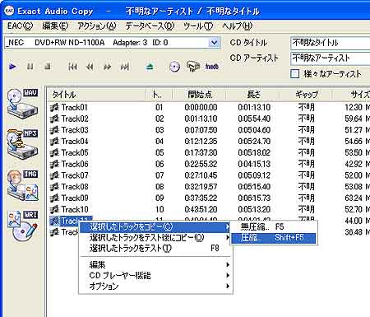The image size is (370, 317).
Task: Click the 開始点 column header
Action: click(x=200, y=95)
